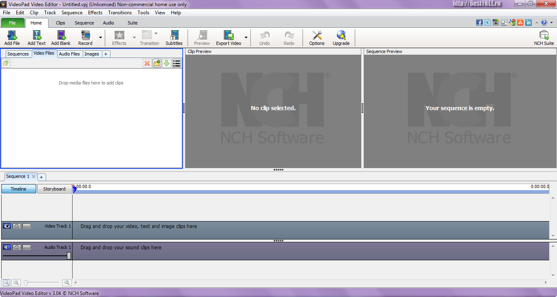Open the Record dropdown arrow
Image resolution: width=557 pixels, height=297 pixels.
coord(100,38)
